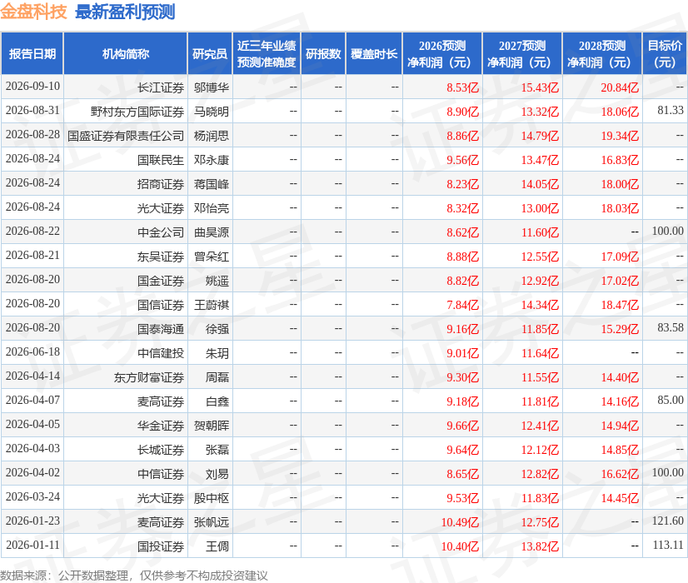The height and width of the screenshot is (583, 688).
Task: Open the 野村东方国际证券 institution entry
Action: 137,112
